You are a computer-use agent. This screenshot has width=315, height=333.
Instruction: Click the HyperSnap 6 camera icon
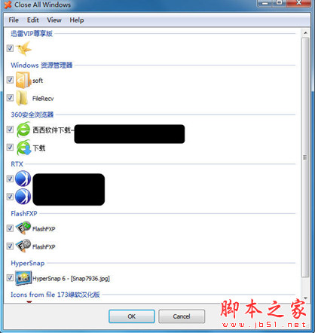[x=23, y=278]
